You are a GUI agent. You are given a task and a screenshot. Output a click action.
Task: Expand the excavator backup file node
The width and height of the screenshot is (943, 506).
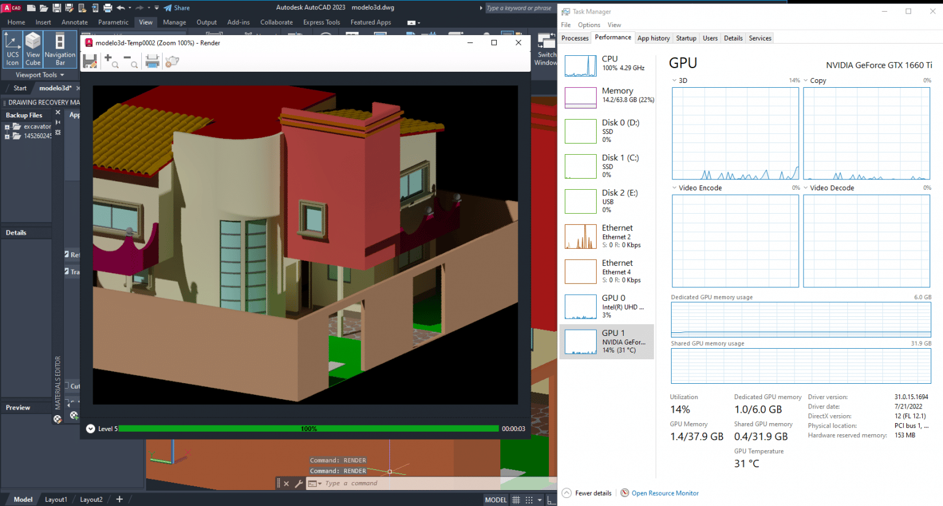click(x=7, y=127)
